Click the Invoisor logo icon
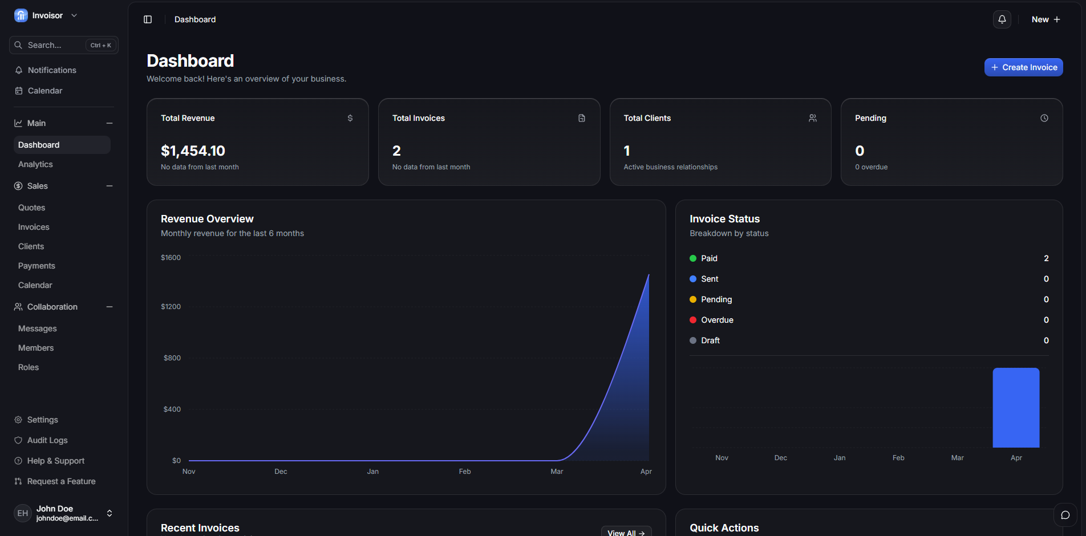 tap(21, 15)
